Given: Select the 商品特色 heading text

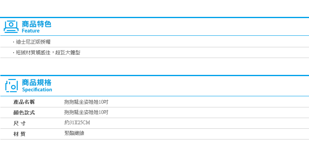Looking at the screenshot, I should pyautogui.click(x=36, y=24).
